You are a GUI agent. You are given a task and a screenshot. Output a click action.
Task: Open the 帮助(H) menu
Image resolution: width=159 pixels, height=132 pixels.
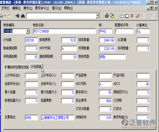tap(68, 8)
